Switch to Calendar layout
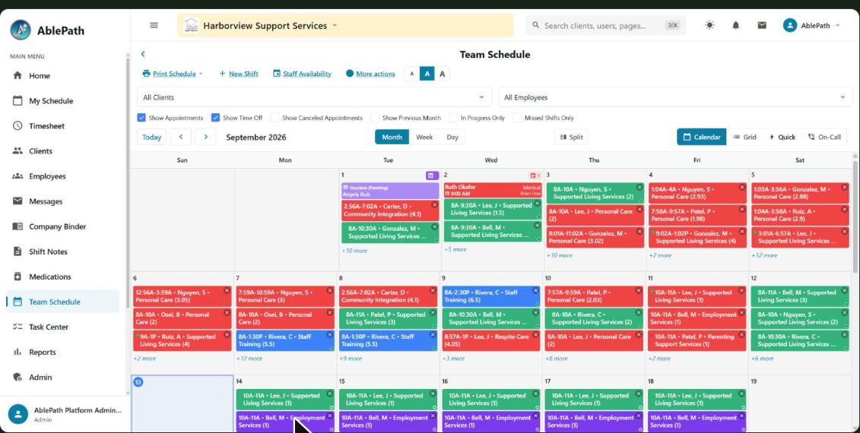Viewport: 860px width, 433px height. (x=702, y=137)
